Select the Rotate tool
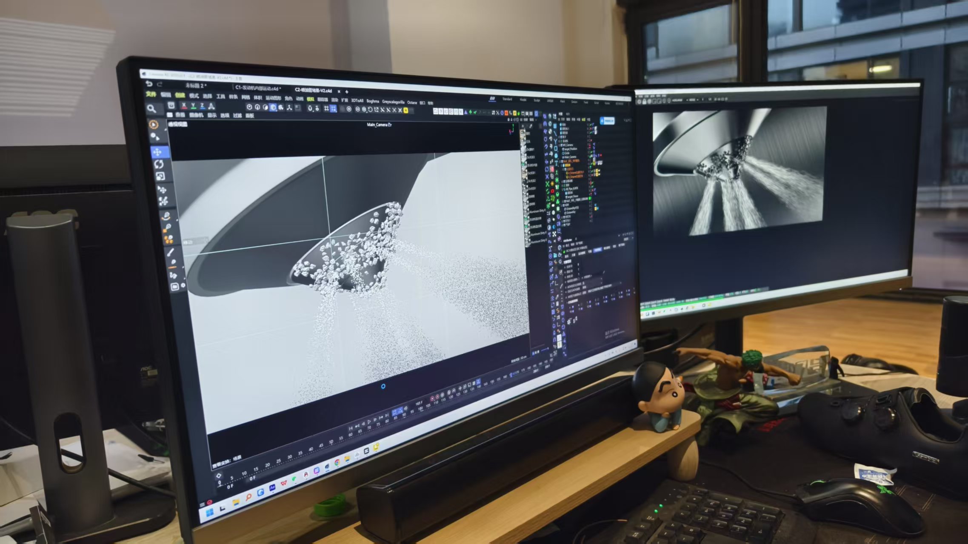968x544 pixels. click(159, 164)
